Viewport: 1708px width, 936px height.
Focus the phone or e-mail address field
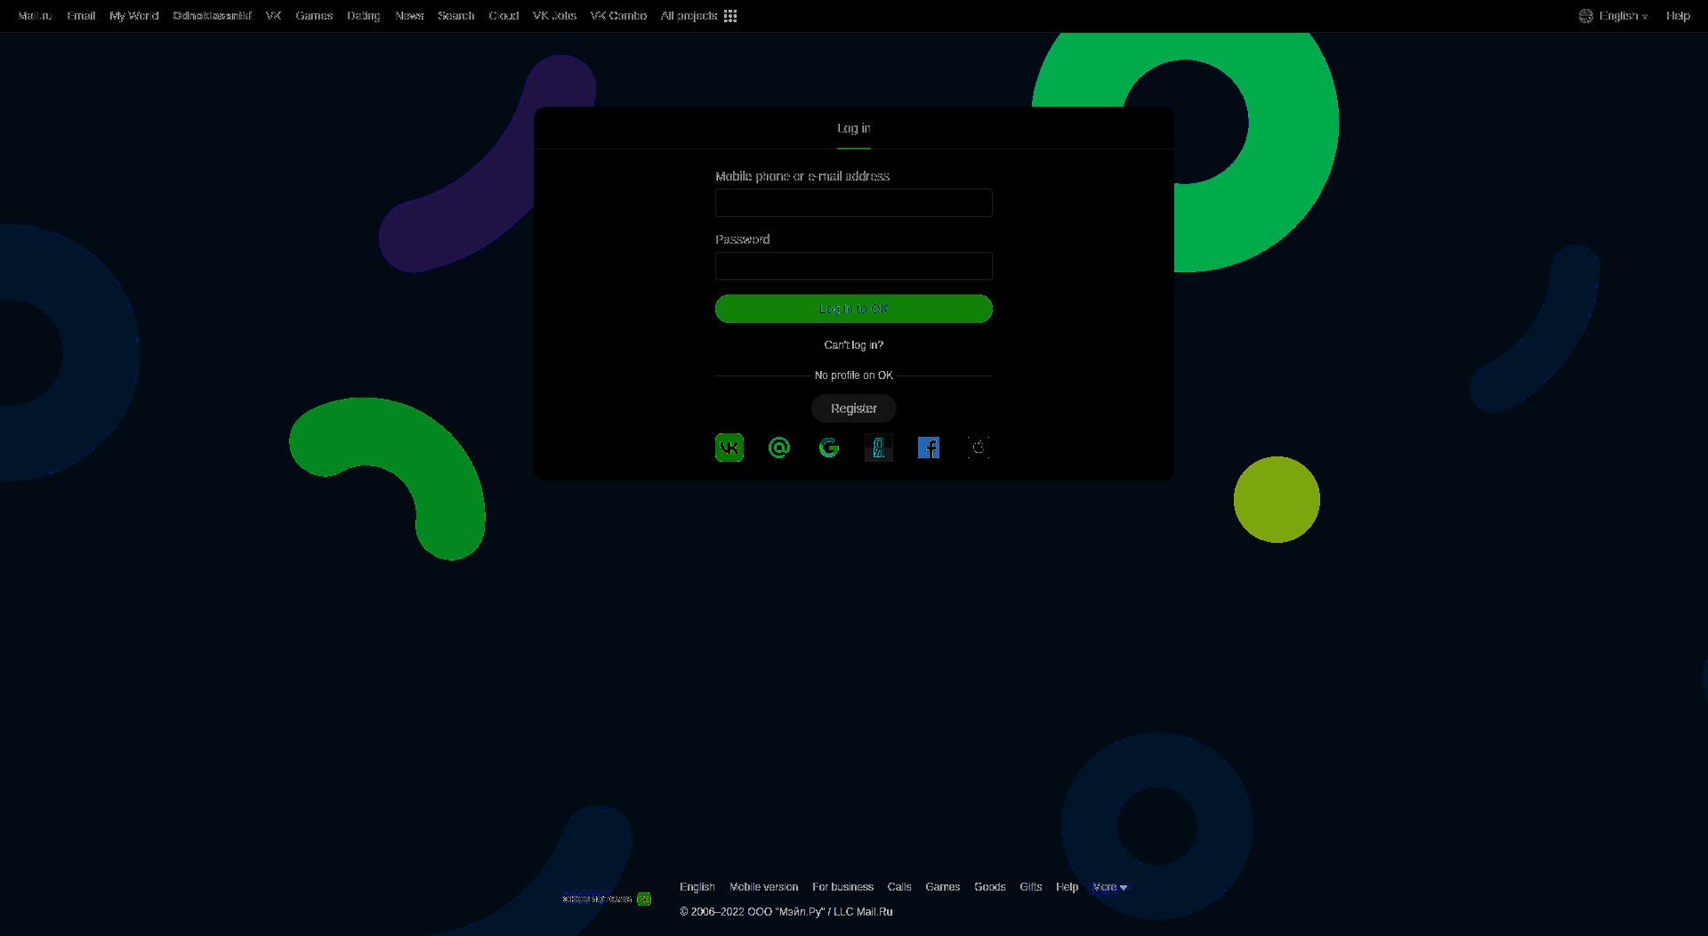tap(854, 203)
